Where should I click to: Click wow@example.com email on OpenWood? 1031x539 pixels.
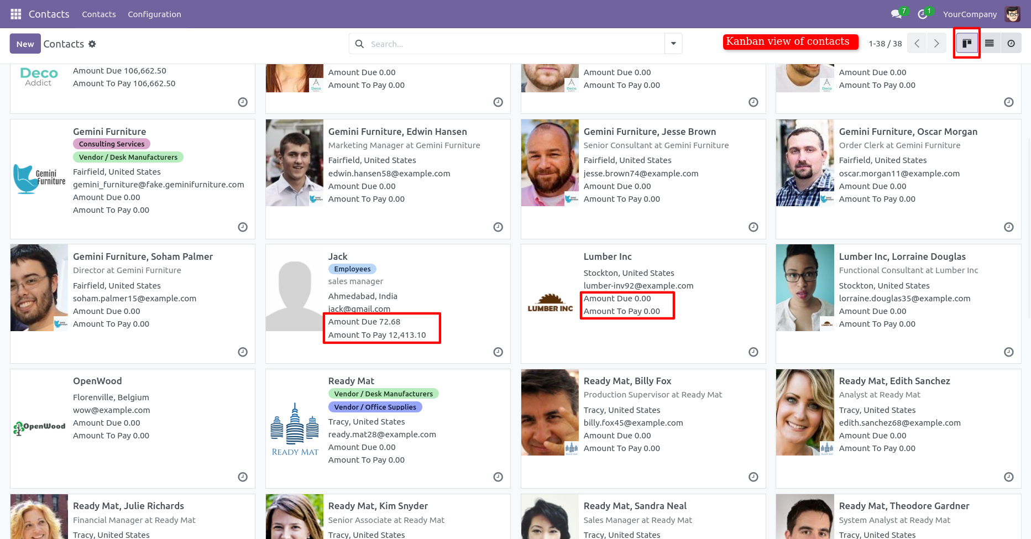coord(112,410)
